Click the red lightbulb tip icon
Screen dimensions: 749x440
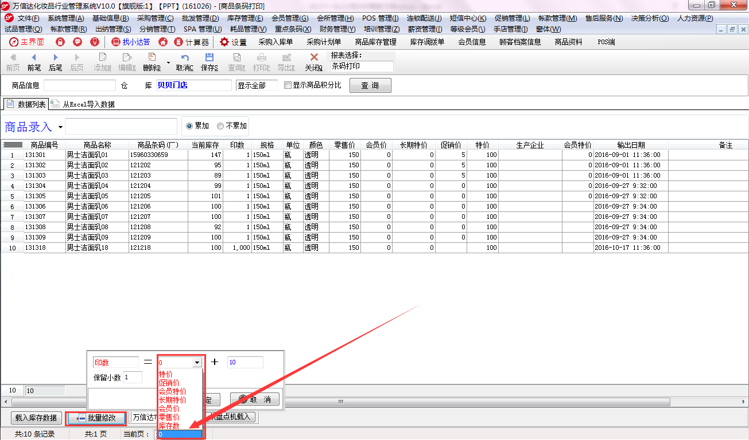coord(95,42)
